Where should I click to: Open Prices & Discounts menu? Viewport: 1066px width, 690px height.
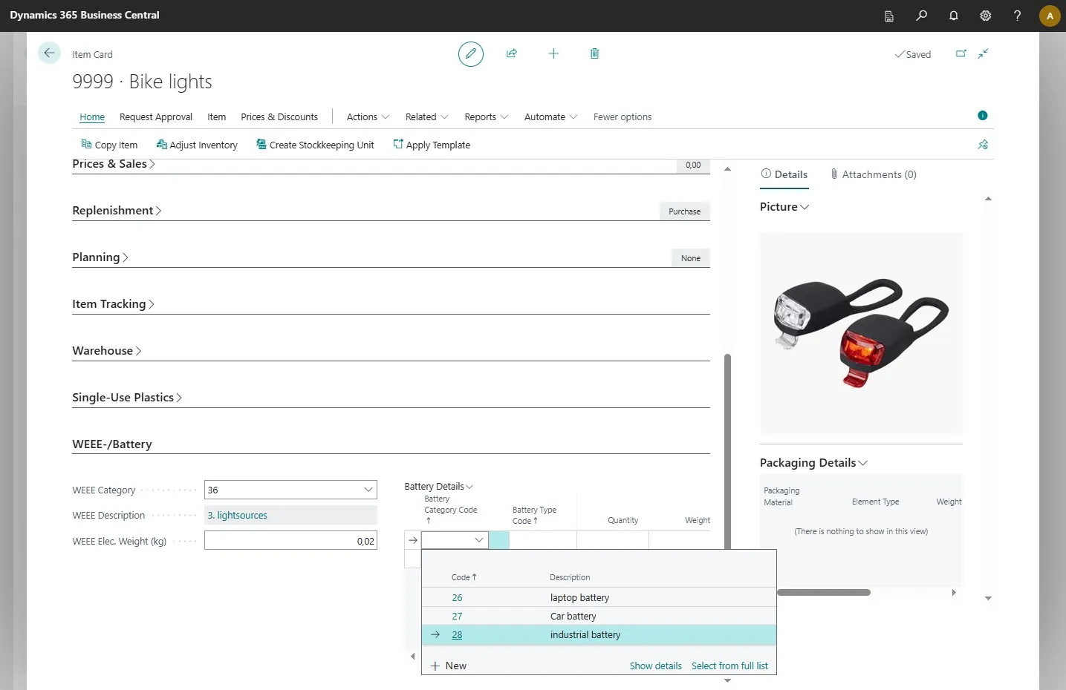coord(279,117)
